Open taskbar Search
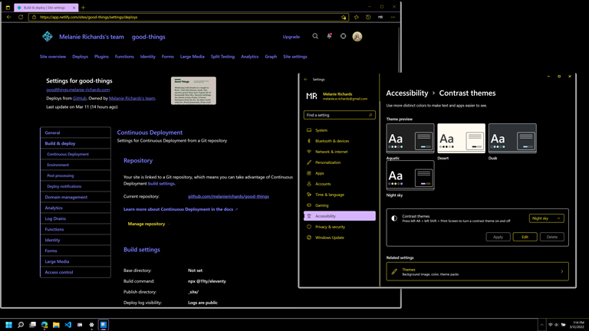Image resolution: width=589 pixels, height=331 pixels. [x=21, y=325]
